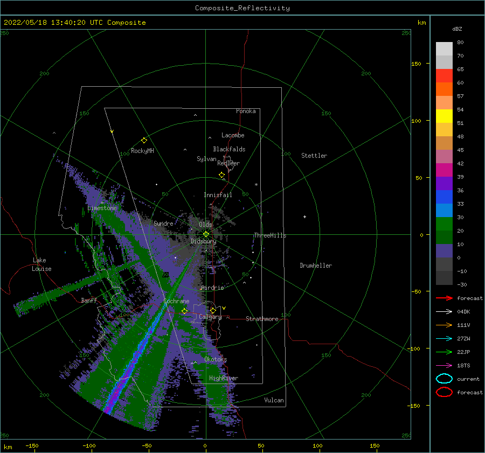
Task: Click the yellow diamond marker below Cochrane
Action: coord(184,311)
